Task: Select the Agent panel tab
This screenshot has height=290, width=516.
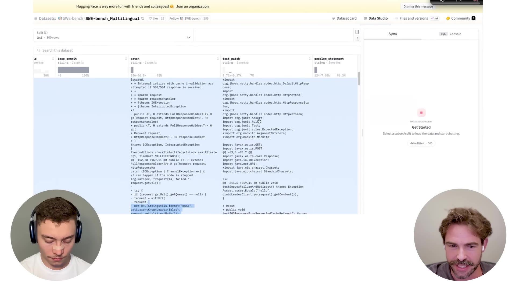Action: [393, 34]
